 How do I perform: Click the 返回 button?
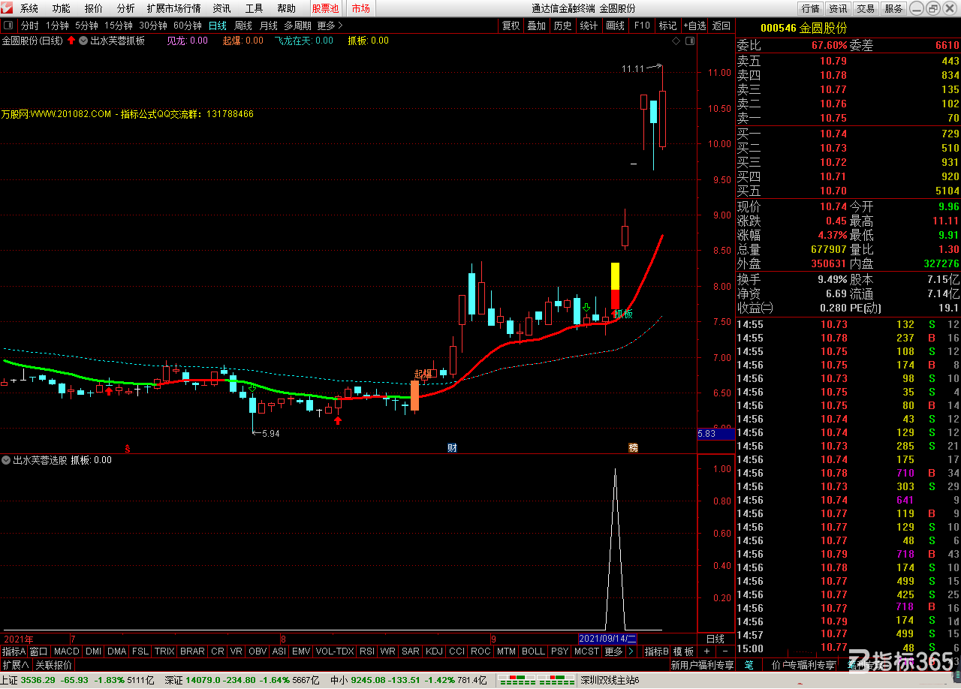722,26
